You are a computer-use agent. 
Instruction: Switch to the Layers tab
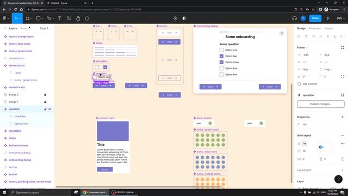pyautogui.click(x=13, y=28)
